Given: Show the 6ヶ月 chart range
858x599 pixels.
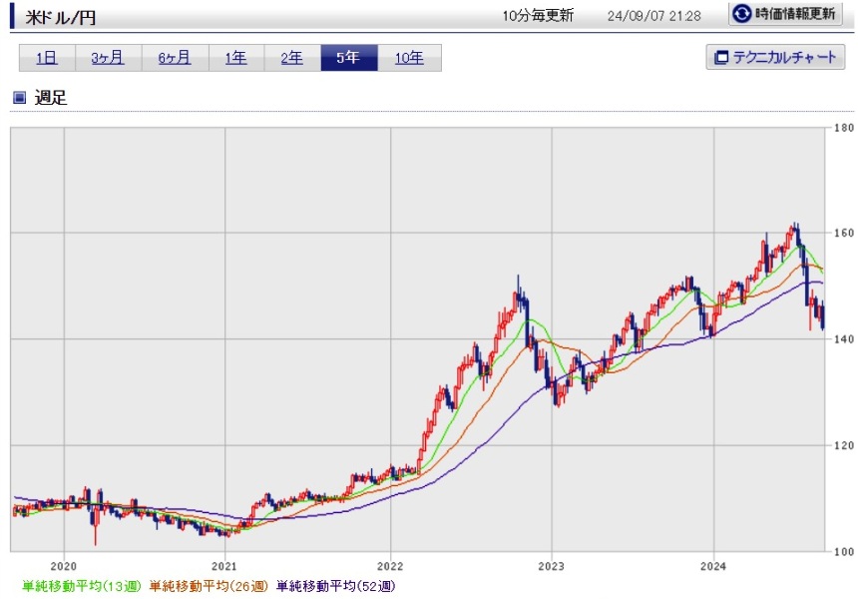Looking at the screenshot, I should [175, 58].
